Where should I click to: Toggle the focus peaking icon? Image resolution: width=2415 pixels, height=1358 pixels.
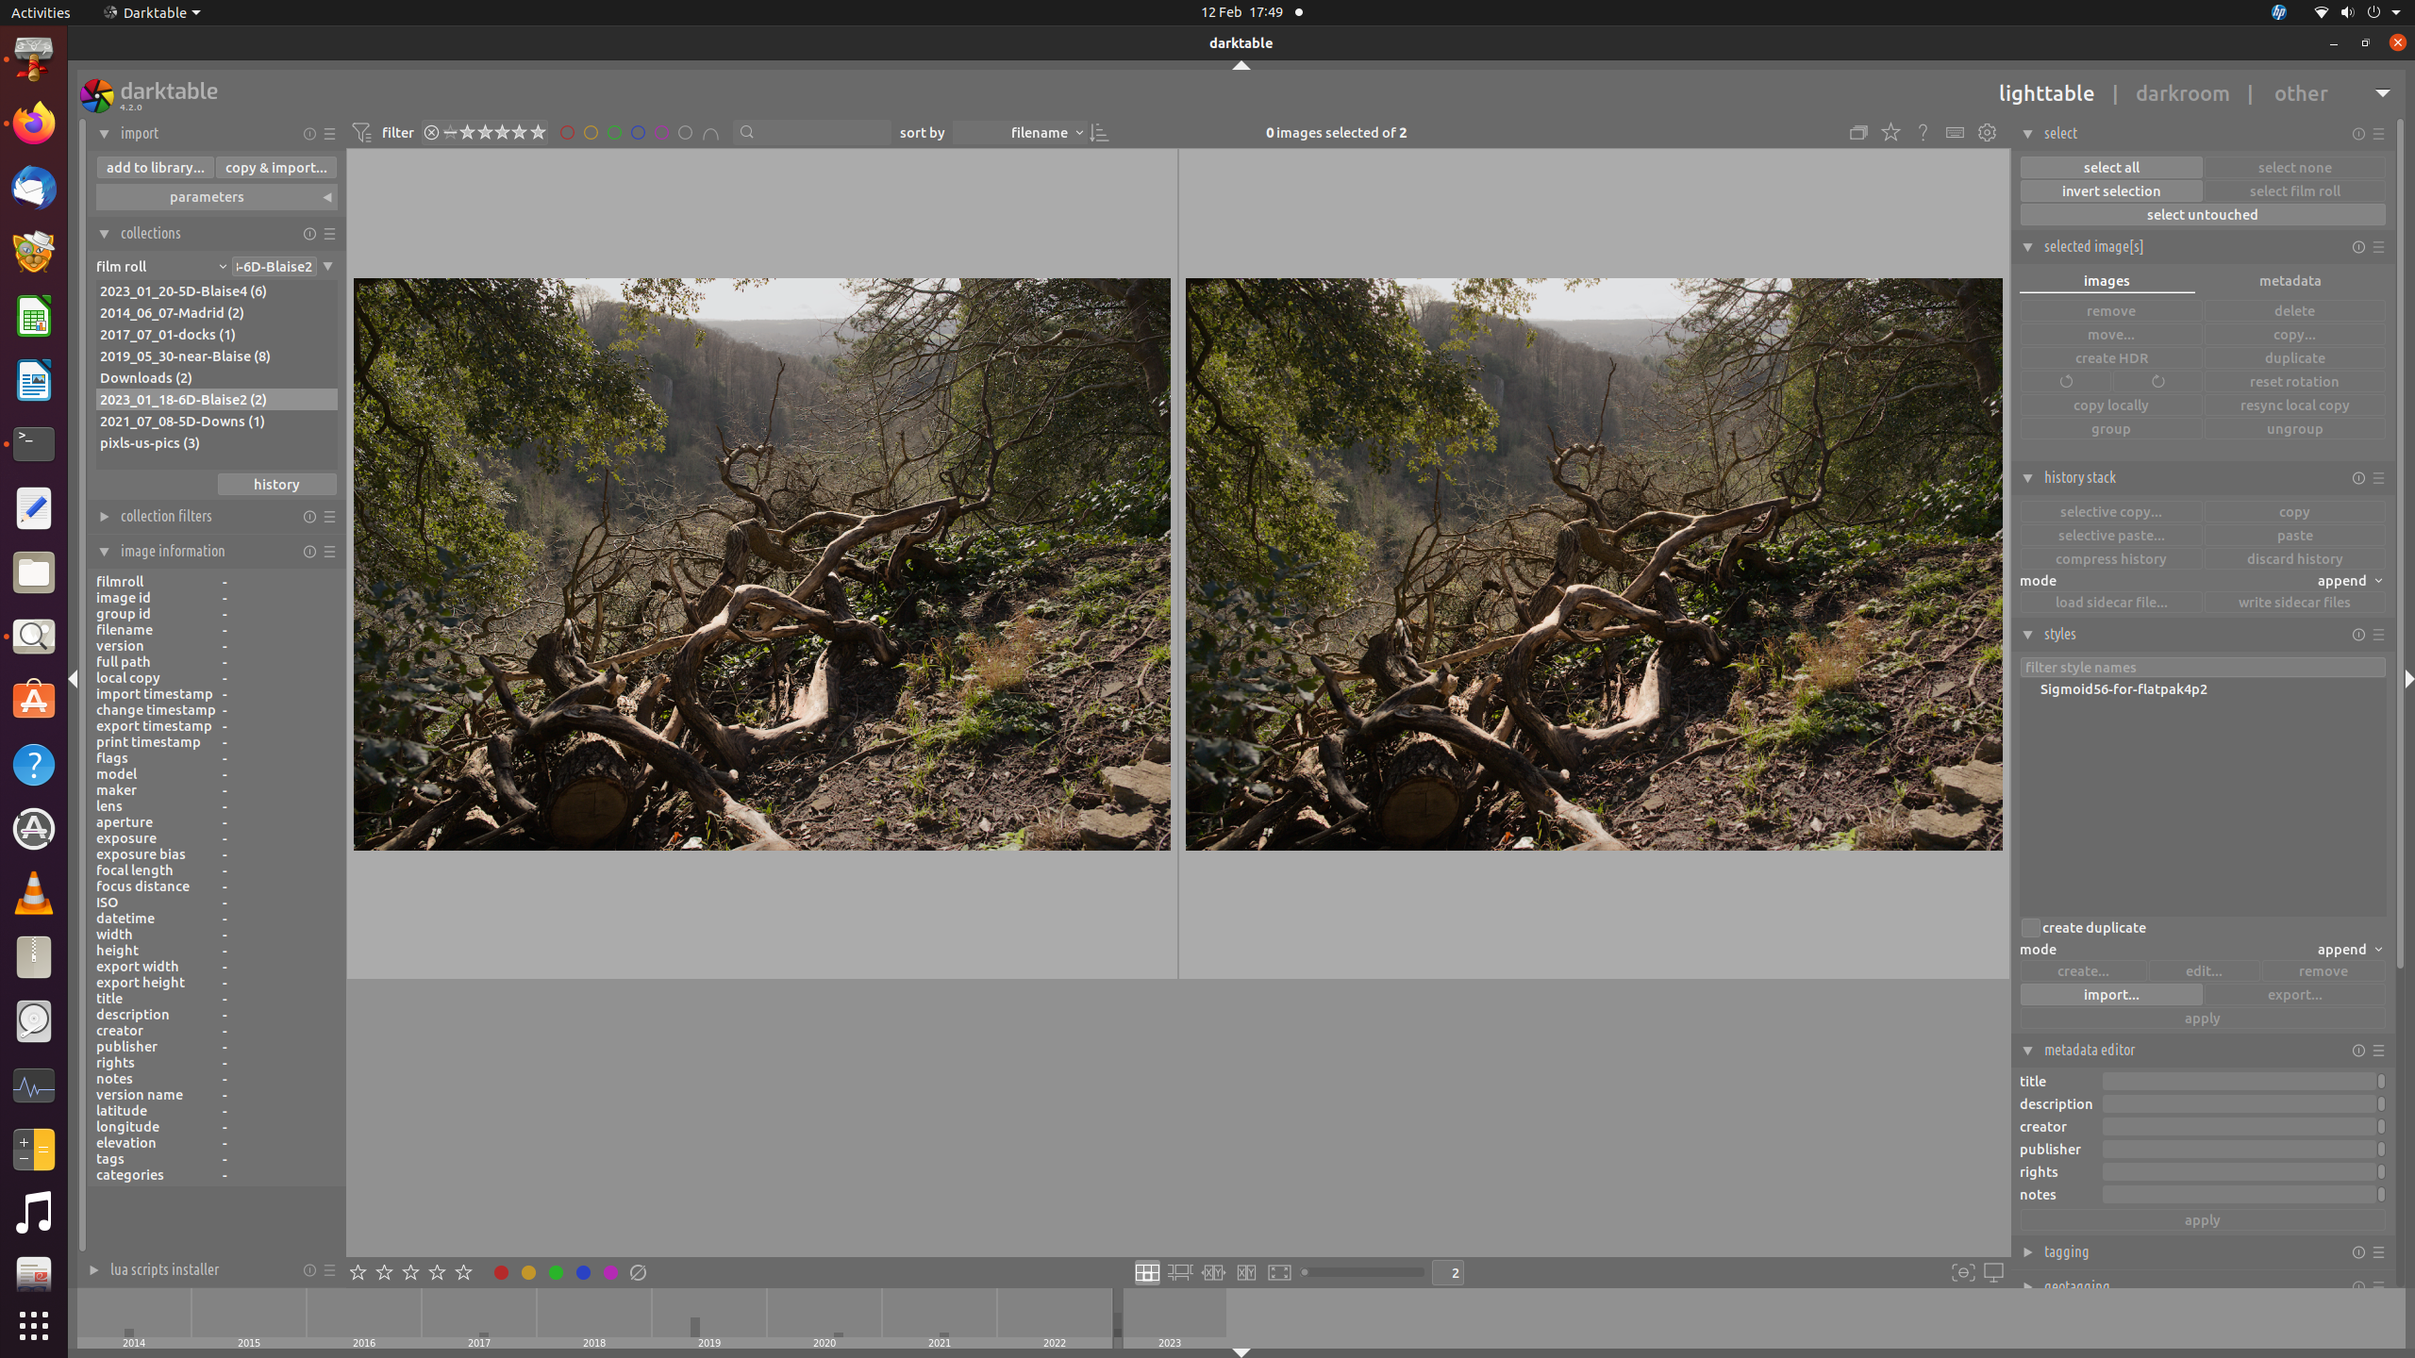coord(1963,1272)
